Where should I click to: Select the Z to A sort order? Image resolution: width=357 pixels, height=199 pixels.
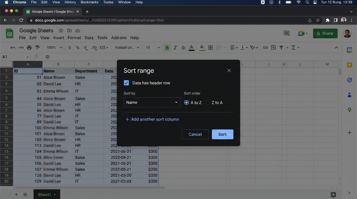coord(207,103)
